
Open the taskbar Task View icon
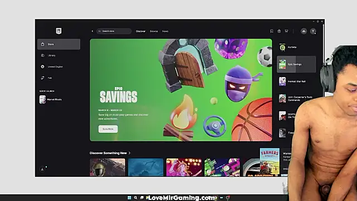coord(142,198)
